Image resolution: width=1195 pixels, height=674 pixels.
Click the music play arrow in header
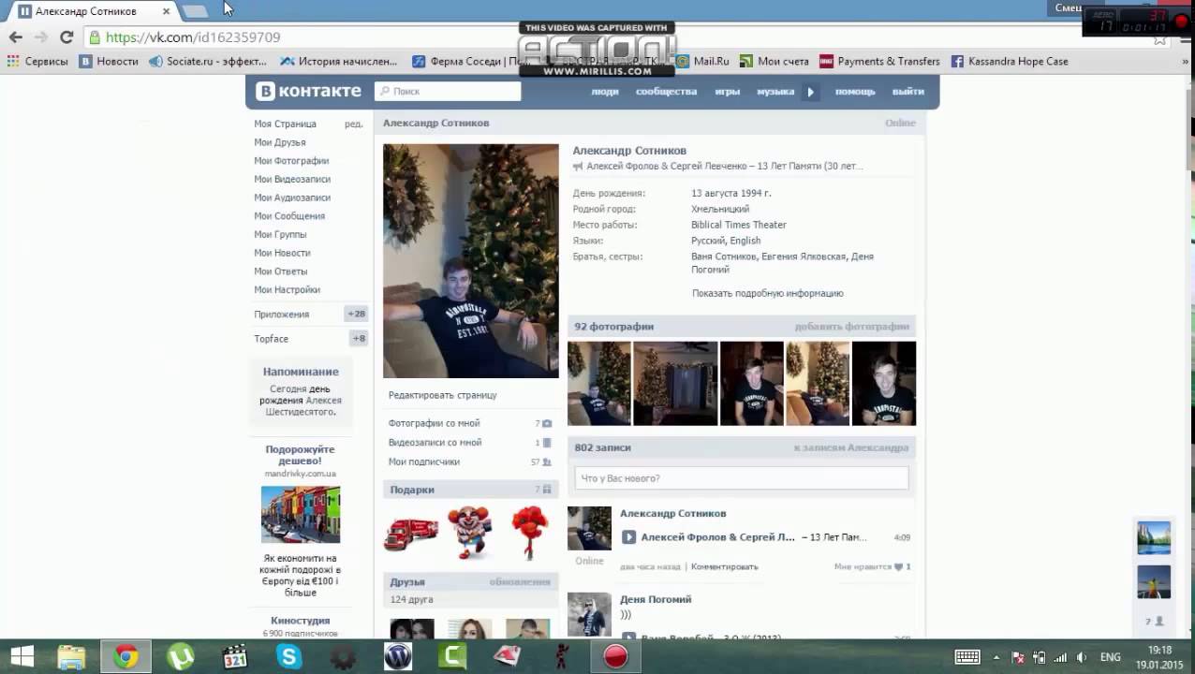click(811, 92)
